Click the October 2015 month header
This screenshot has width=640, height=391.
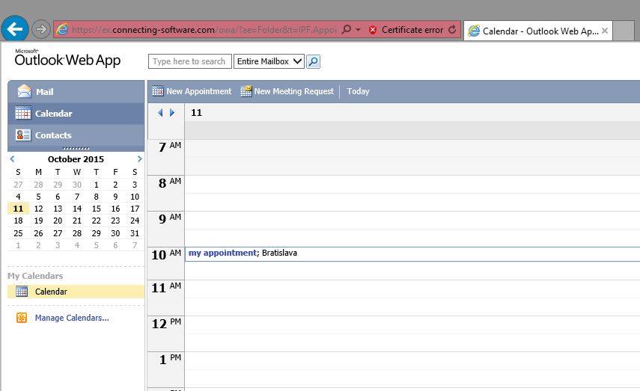pyautogui.click(x=76, y=159)
